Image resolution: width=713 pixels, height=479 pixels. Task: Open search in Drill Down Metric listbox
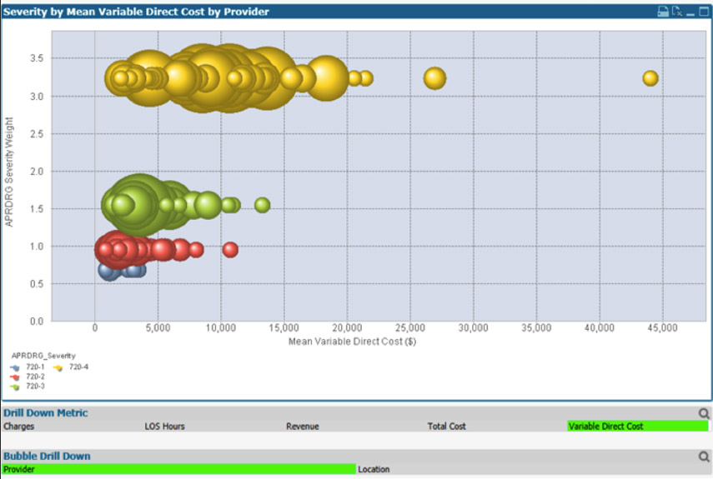coord(704,413)
